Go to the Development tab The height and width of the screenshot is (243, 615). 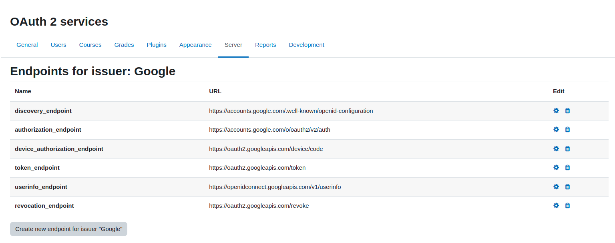tap(307, 45)
